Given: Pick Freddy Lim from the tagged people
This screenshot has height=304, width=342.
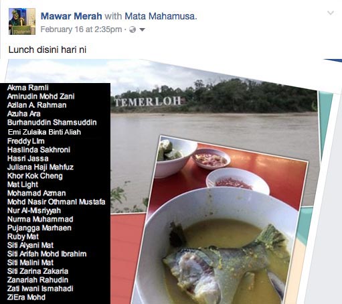Looking at the screenshot, I should (26, 141).
